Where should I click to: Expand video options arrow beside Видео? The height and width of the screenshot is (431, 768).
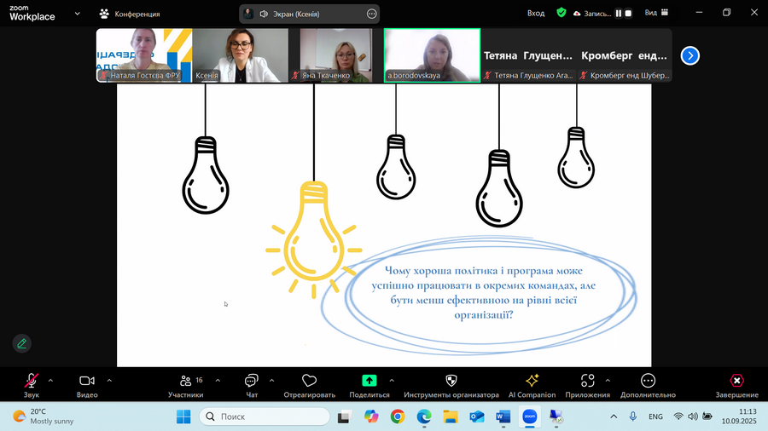(109, 380)
